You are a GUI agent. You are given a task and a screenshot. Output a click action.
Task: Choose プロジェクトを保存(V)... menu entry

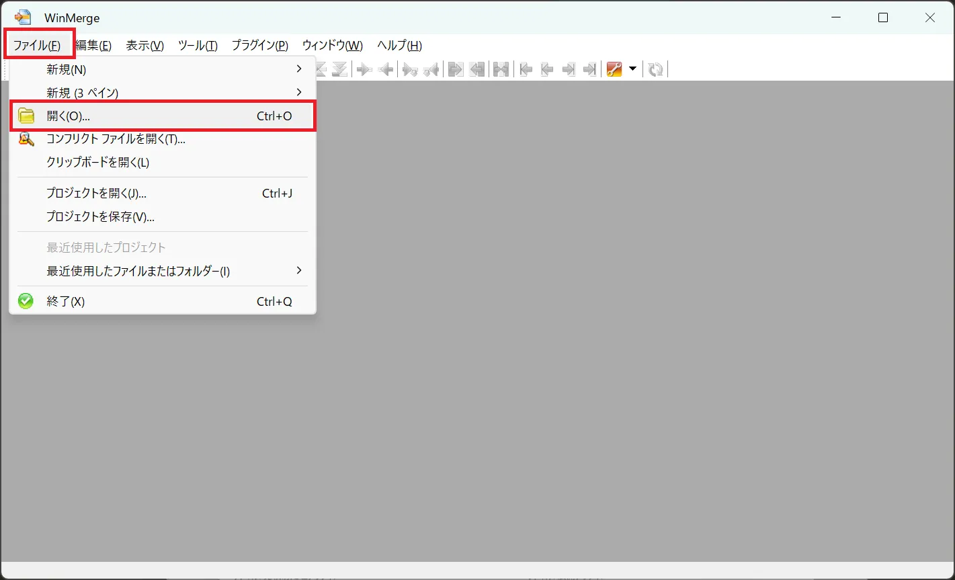(100, 216)
